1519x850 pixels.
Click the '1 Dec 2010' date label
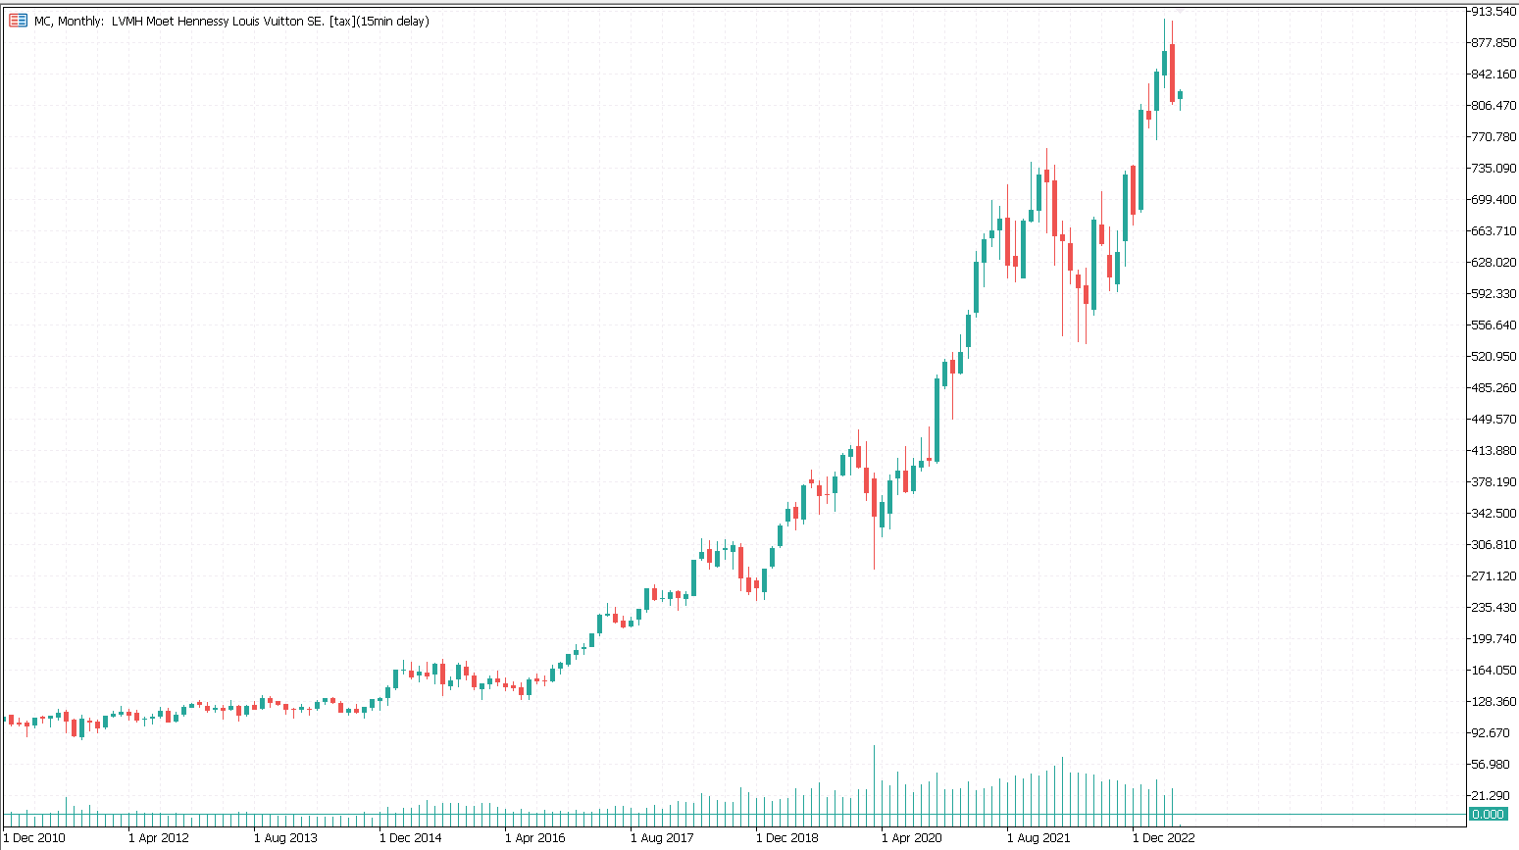(34, 837)
